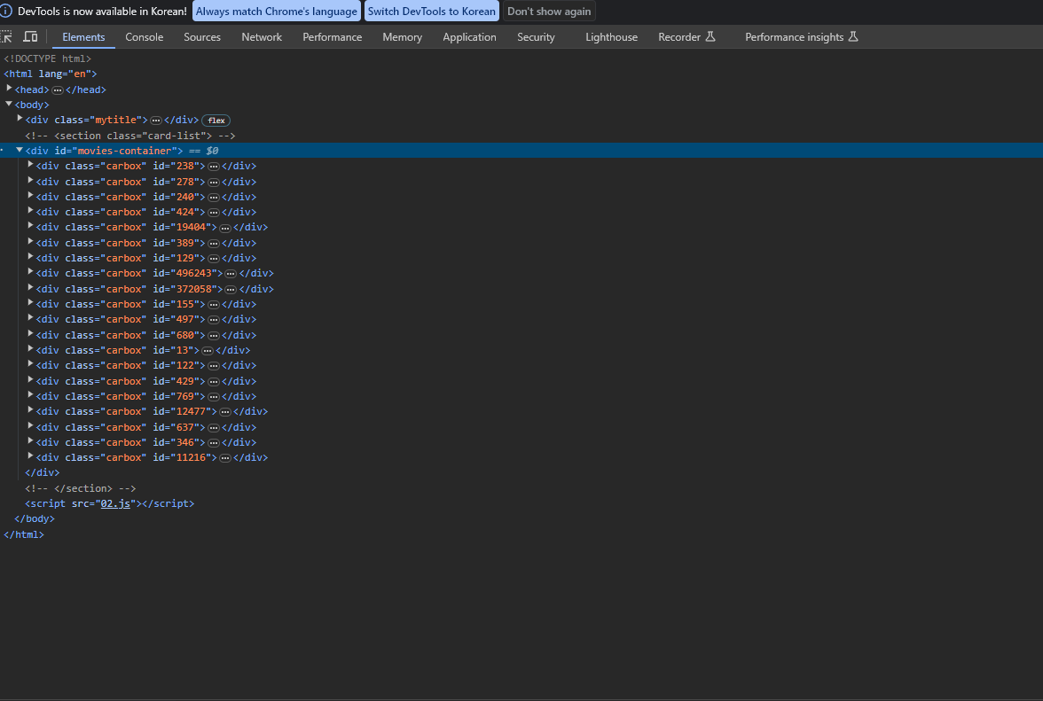Expand the carbox div with id 240
Viewport: 1043px width, 701px height.
(30, 196)
